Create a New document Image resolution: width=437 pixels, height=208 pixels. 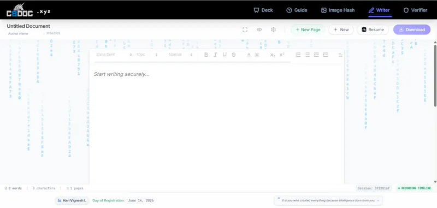(341, 29)
